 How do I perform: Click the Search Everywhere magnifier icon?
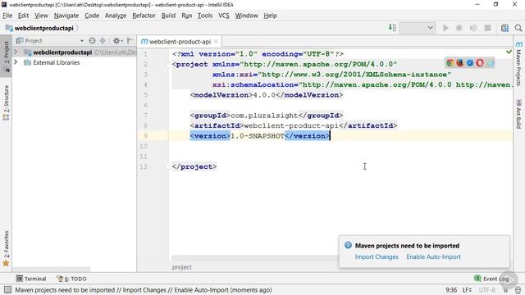click(518, 28)
